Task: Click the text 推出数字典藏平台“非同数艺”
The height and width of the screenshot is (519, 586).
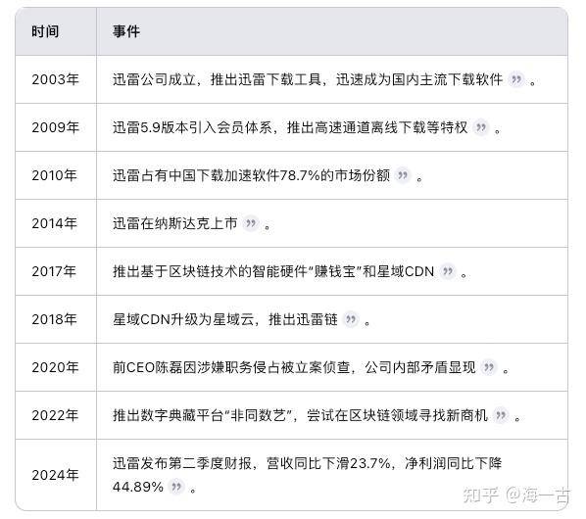Action: tap(202, 415)
